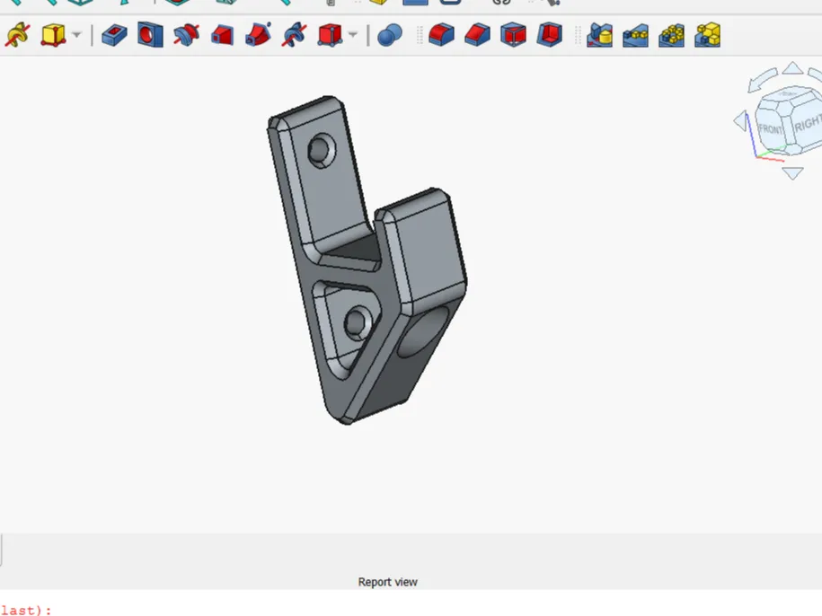Select the Mirrored pattern tool
822x616 pixels.
(600, 35)
